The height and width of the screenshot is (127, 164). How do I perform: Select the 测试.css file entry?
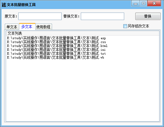tap(57, 42)
